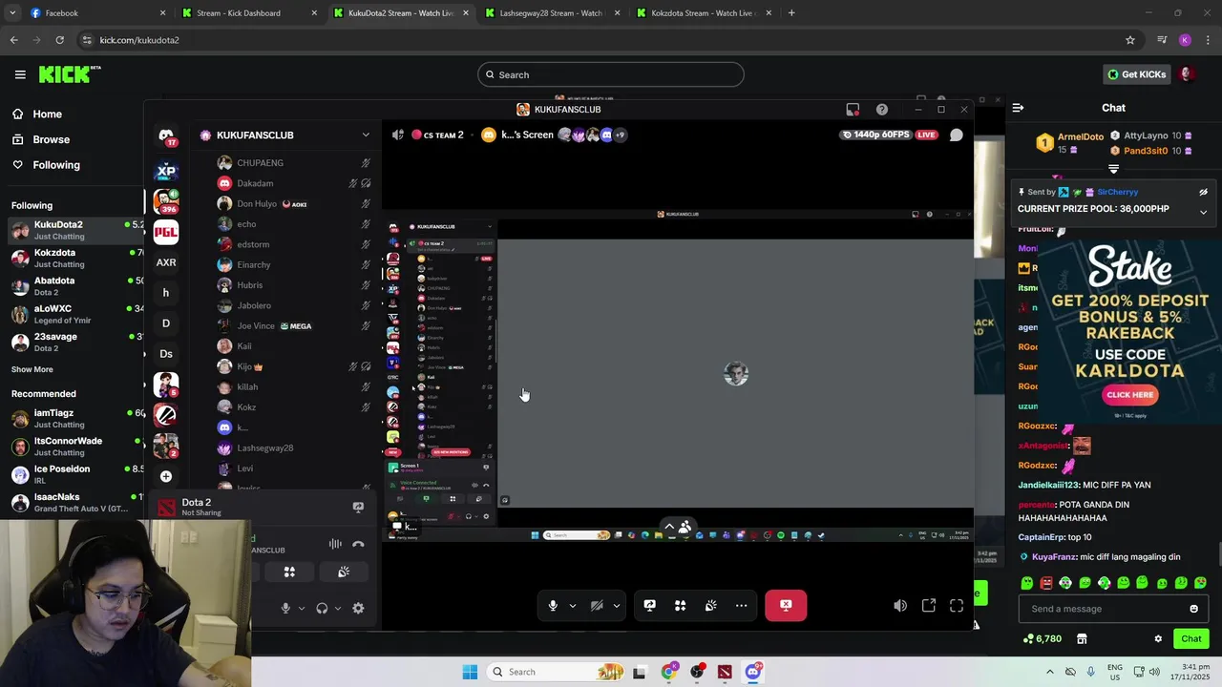Pop out the stream window
The image size is (1222, 687).
(928, 605)
